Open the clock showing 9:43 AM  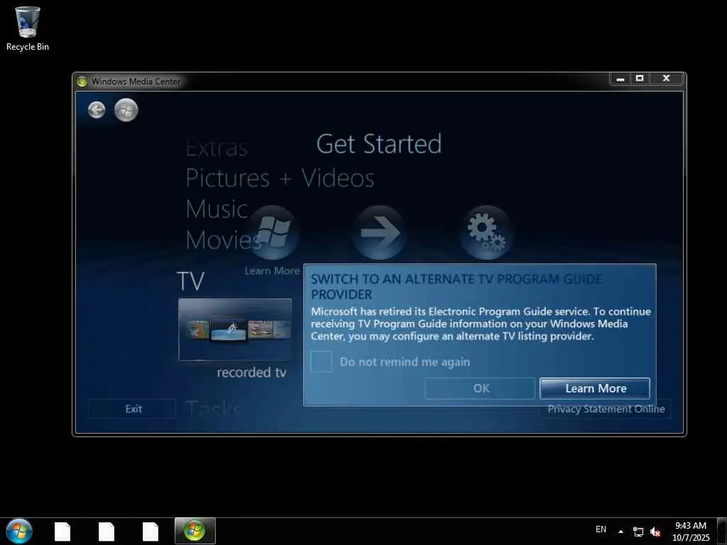tap(691, 532)
